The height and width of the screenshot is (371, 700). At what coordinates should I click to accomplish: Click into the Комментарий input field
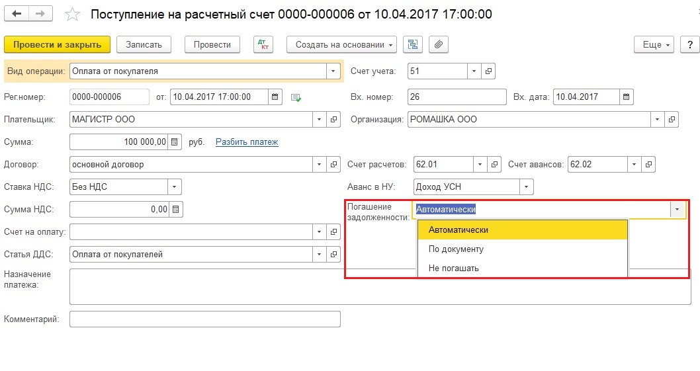click(205, 319)
